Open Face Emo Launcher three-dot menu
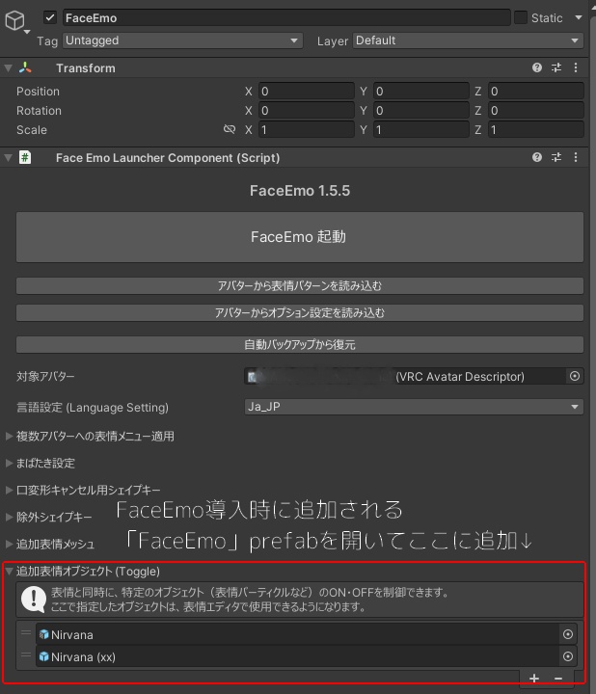Screen dimensions: 596x694 coord(576,157)
